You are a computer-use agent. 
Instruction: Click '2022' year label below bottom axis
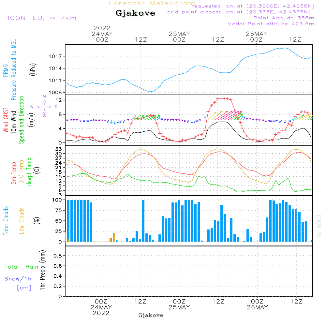pos(101,313)
